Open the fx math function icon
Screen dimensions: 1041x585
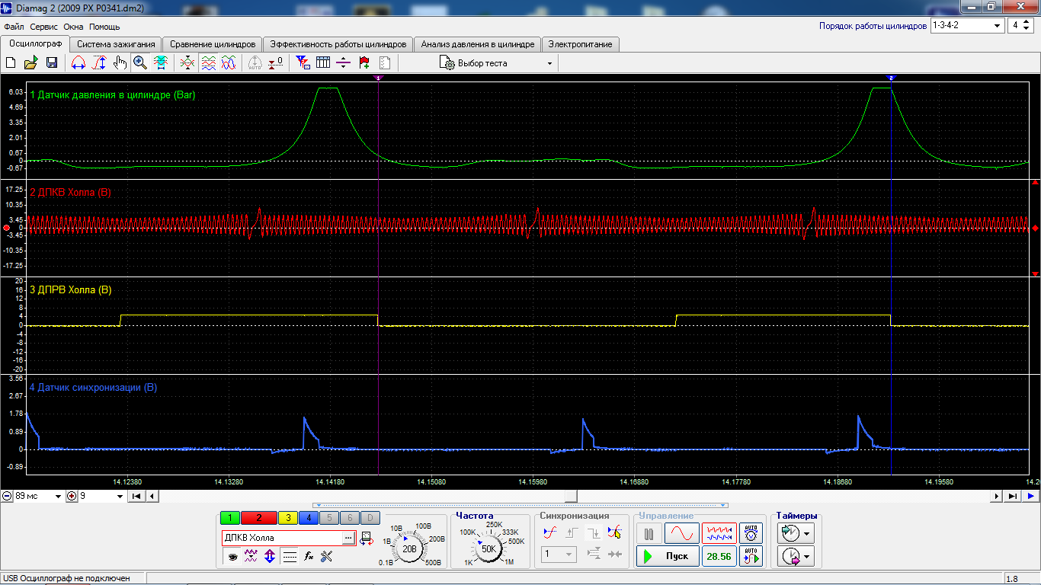click(x=309, y=557)
